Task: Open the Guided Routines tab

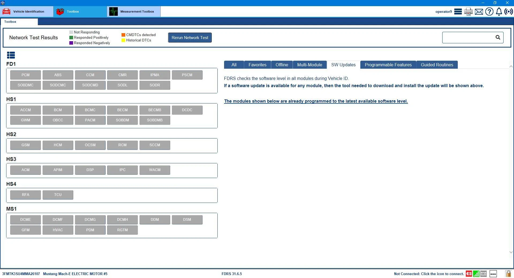Action: click(437, 65)
